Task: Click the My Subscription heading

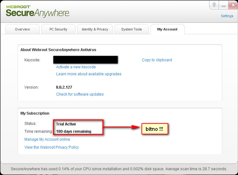Action: (x=35, y=113)
